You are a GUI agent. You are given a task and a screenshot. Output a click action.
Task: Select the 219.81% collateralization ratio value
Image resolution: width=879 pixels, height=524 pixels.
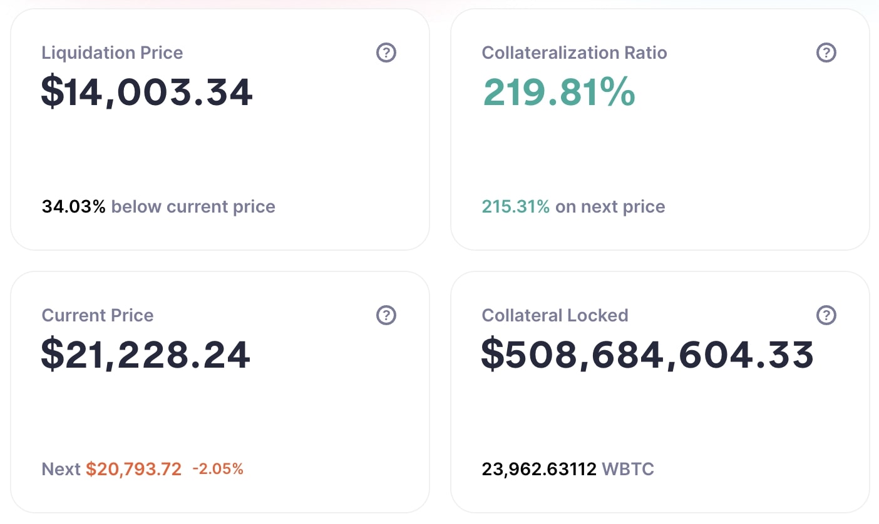point(559,93)
